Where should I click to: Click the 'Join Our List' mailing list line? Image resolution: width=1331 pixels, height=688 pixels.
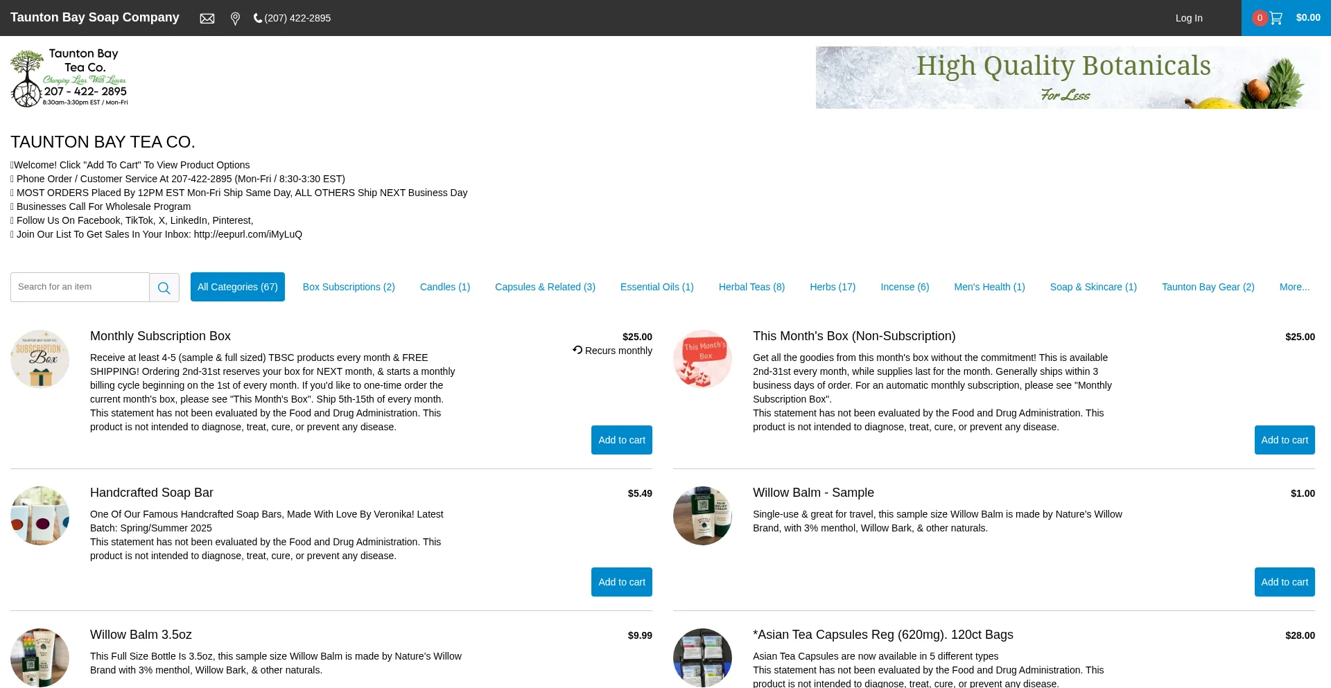point(157,234)
